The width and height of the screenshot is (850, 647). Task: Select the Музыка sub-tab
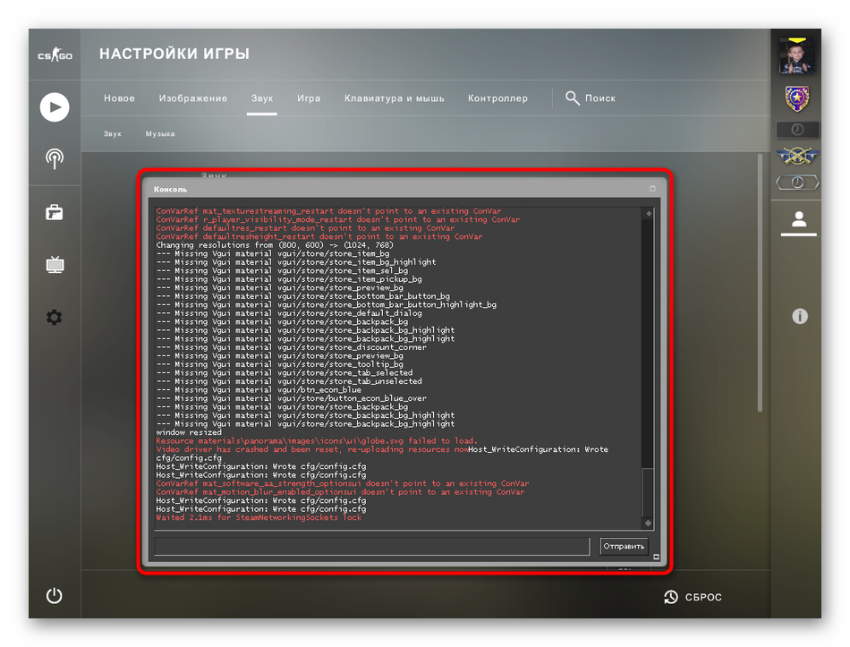point(160,134)
